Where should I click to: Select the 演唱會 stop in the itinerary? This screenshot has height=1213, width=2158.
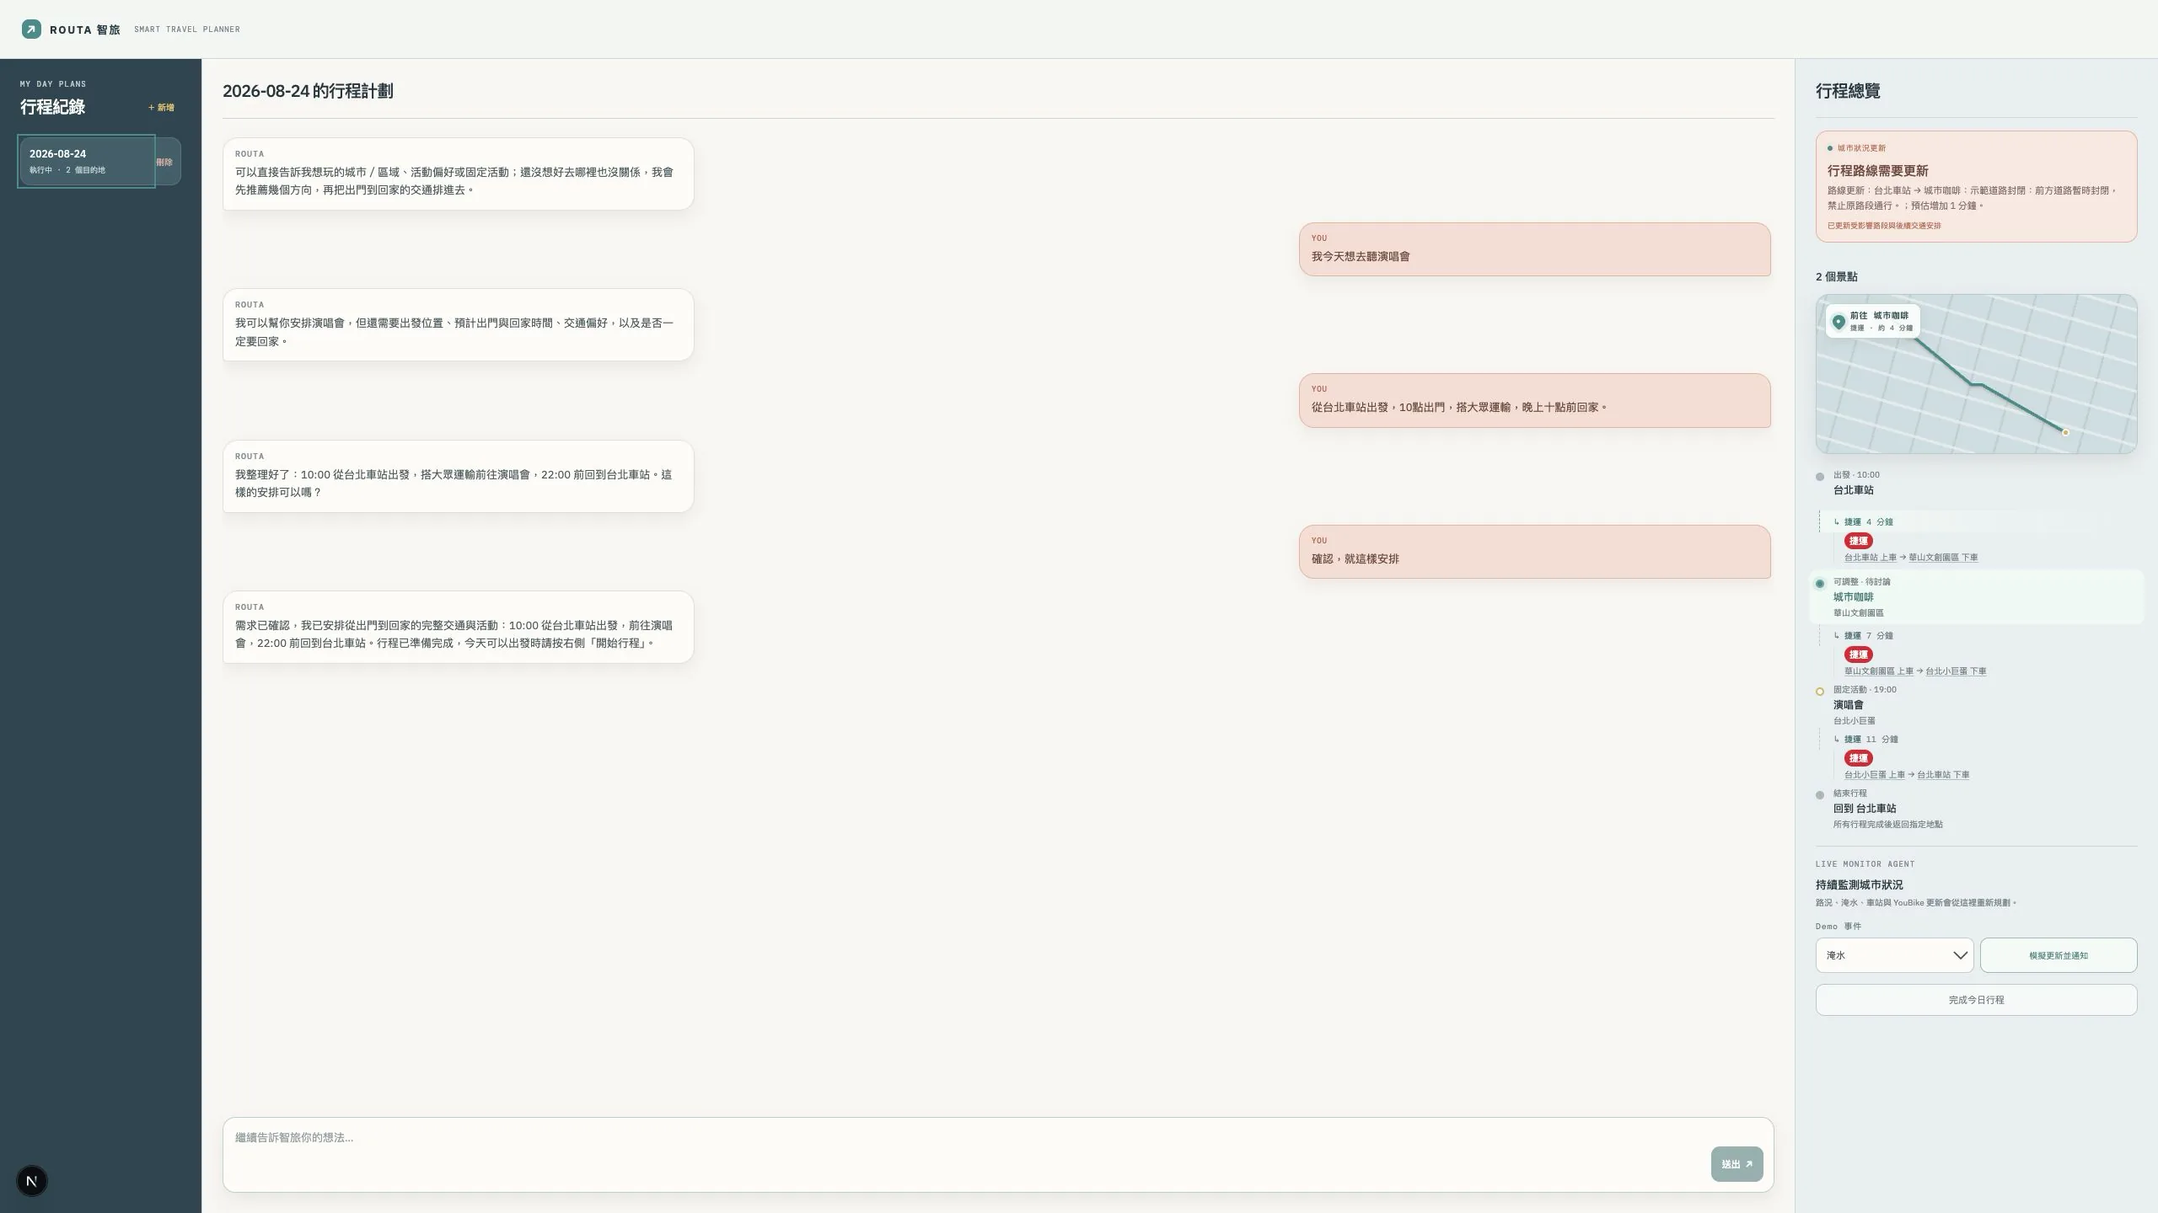coord(1976,705)
